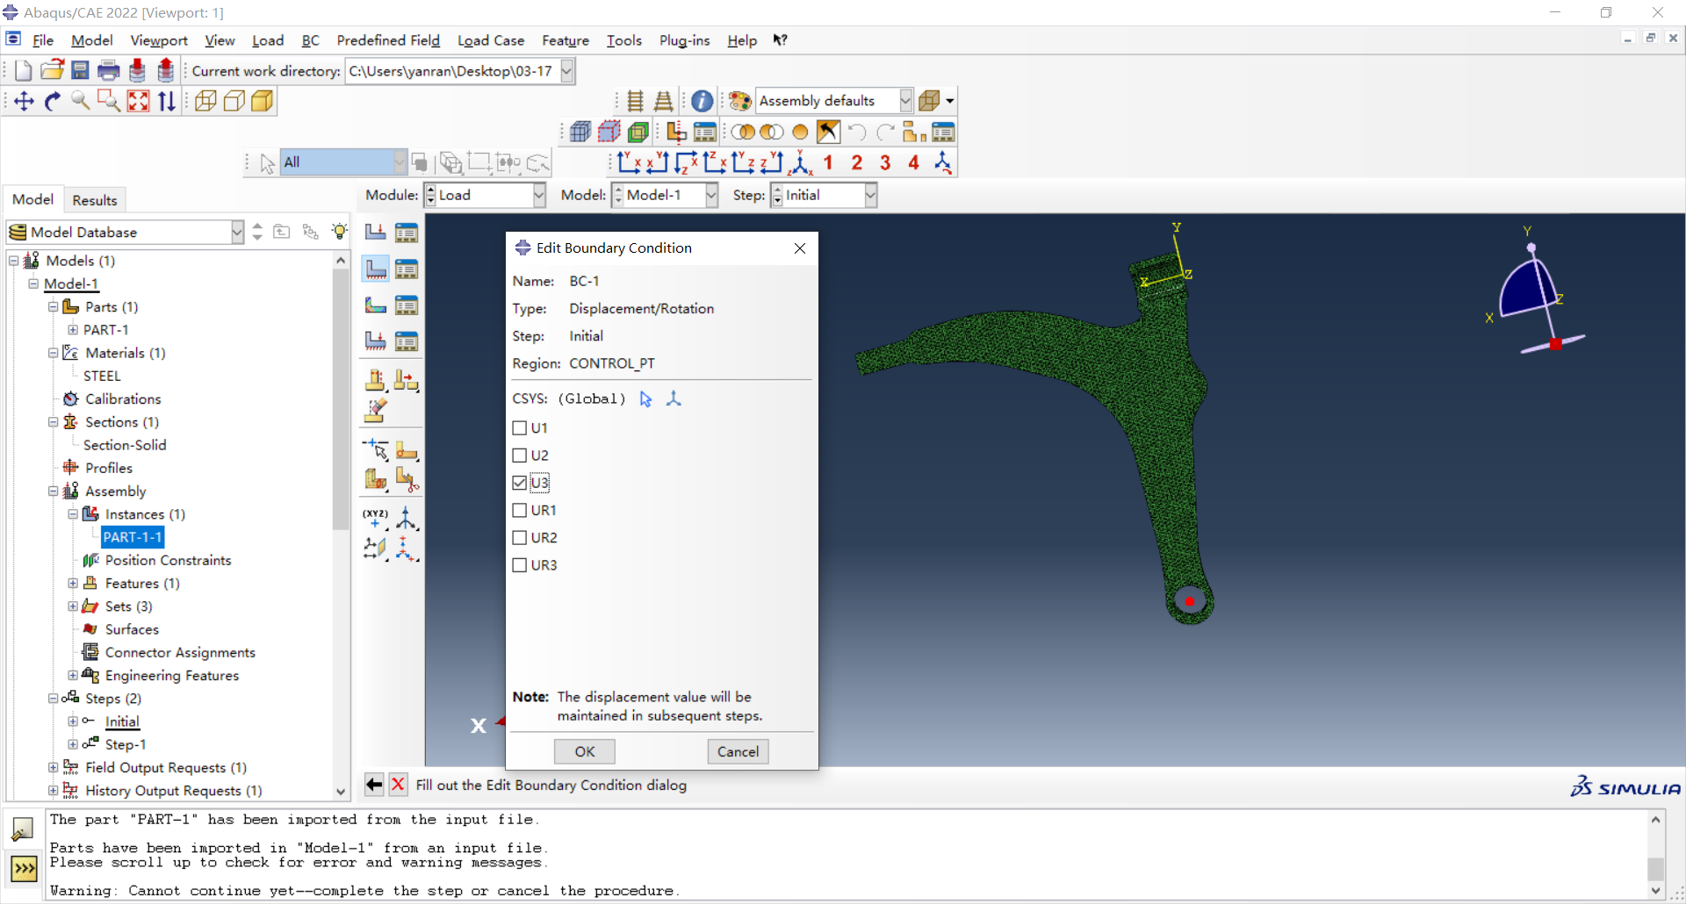The width and height of the screenshot is (1686, 904).
Task: Click the Create Predefined Field tool
Action: (x=376, y=305)
